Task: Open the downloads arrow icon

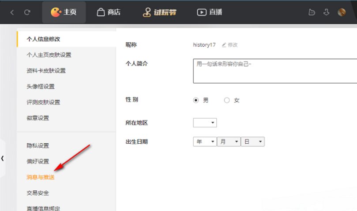Action: pos(327,12)
